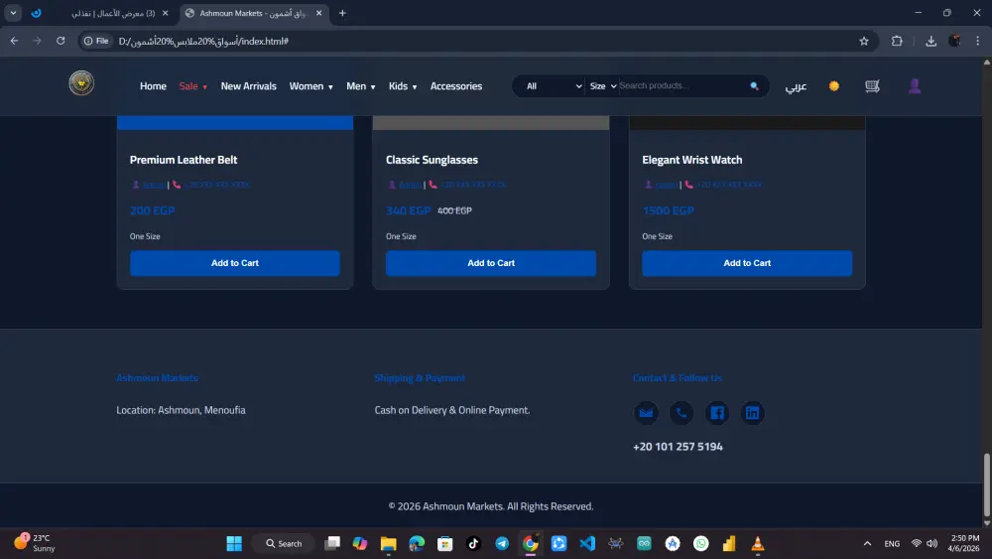This screenshot has height=559, width=992.
Task: Bookmark page with the star icon
Action: click(x=864, y=41)
